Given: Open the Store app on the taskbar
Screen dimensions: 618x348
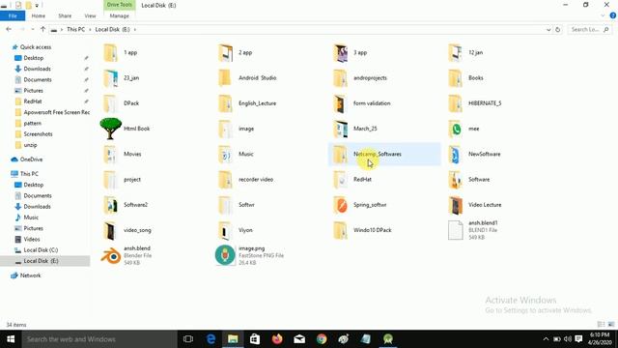Looking at the screenshot, I should coord(255,339).
